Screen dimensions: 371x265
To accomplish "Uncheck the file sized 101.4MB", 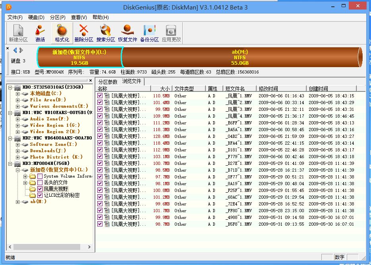I will [100, 103].
